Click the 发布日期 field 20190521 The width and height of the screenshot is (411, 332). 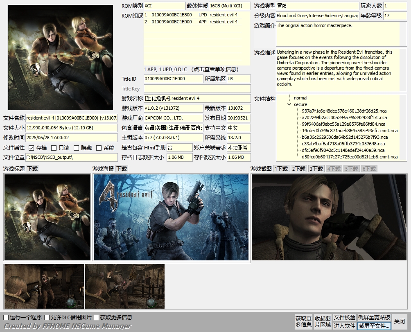point(239,118)
